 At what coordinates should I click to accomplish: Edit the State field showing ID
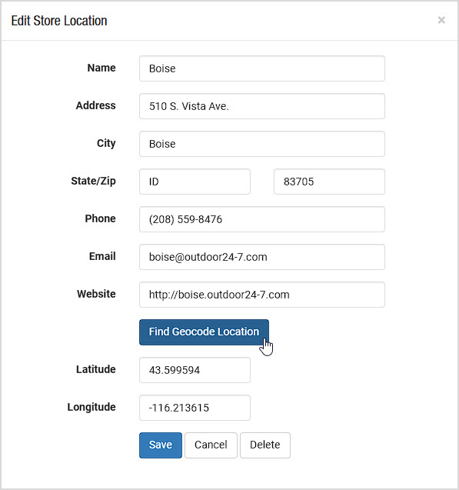[x=195, y=182]
